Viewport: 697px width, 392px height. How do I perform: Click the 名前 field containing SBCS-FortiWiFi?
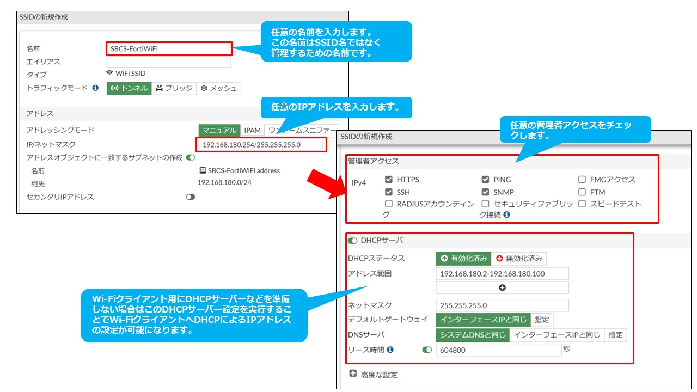click(168, 49)
